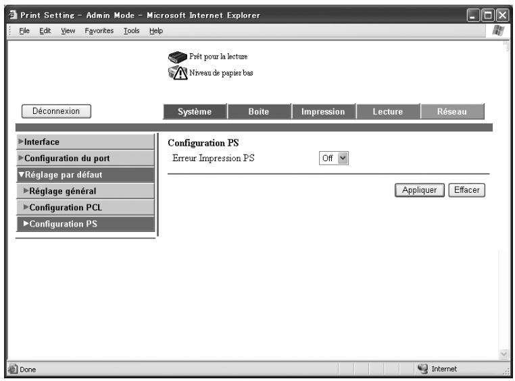Click the scrollbar down arrow
515x381 pixels.
pyautogui.click(x=504, y=354)
